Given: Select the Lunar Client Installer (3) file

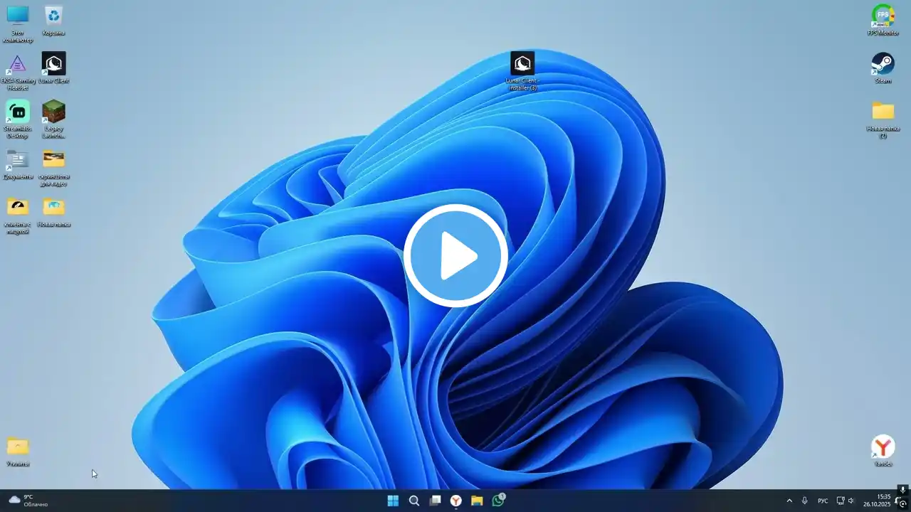Looking at the screenshot, I should [522, 71].
